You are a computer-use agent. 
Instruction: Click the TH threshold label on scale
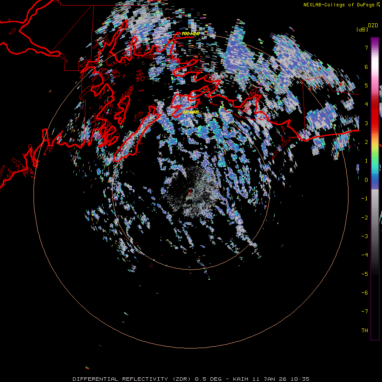365,331
